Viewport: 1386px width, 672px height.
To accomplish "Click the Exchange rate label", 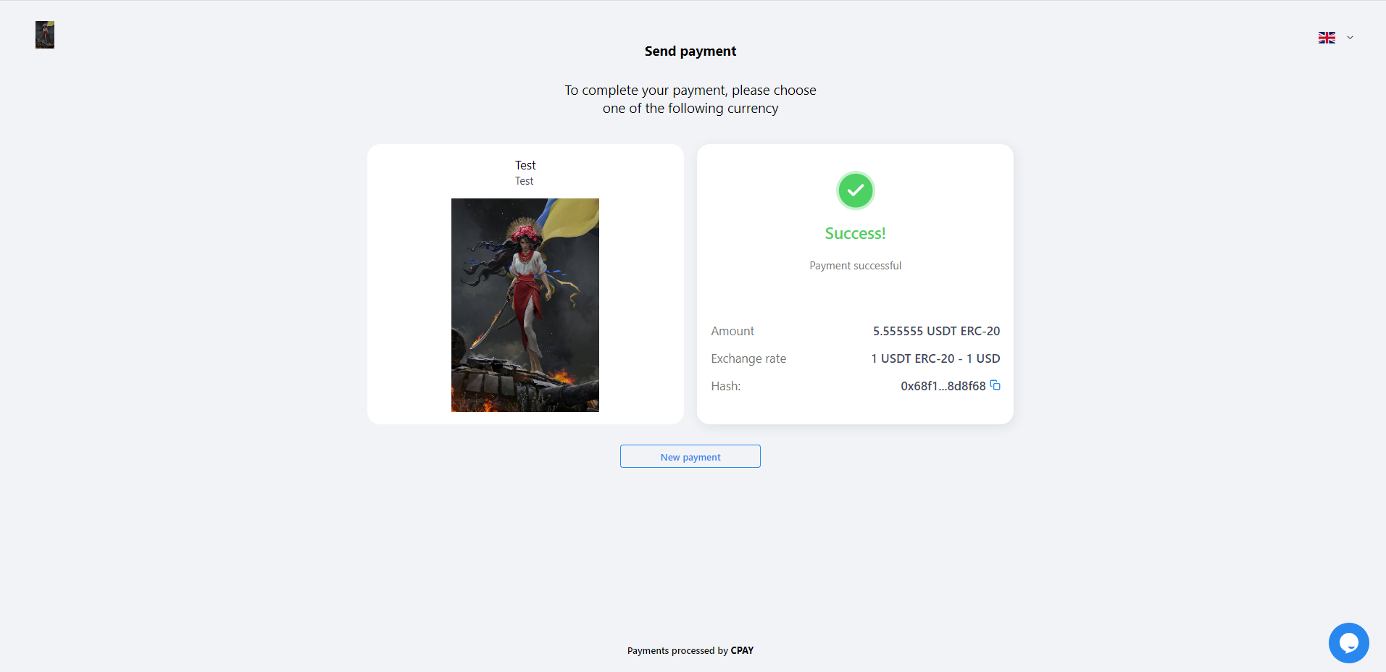I will [x=748, y=358].
